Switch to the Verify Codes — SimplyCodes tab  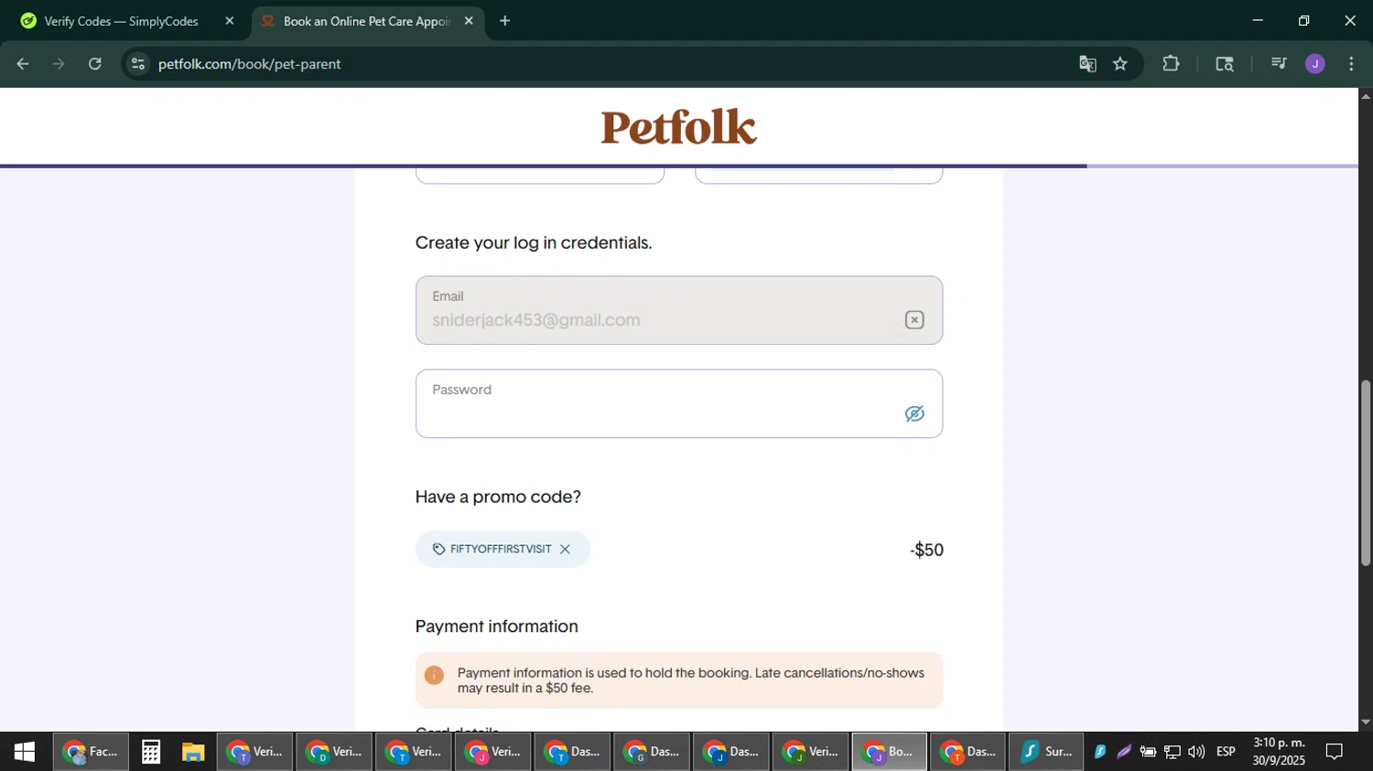coord(121,21)
